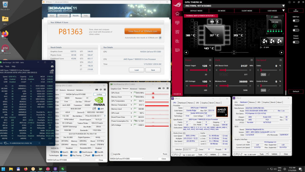Open GPU Tweak III settings gear

click(x=289, y=2)
